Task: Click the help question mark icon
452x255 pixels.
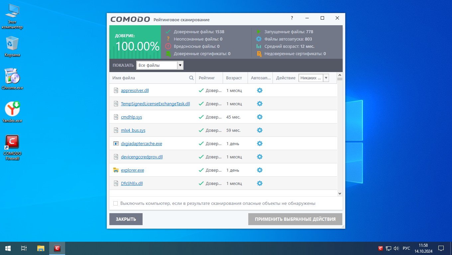Action: (292, 18)
